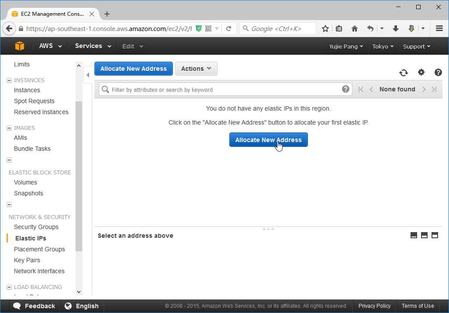Select Elastic IPs in sidebar

(x=31, y=238)
